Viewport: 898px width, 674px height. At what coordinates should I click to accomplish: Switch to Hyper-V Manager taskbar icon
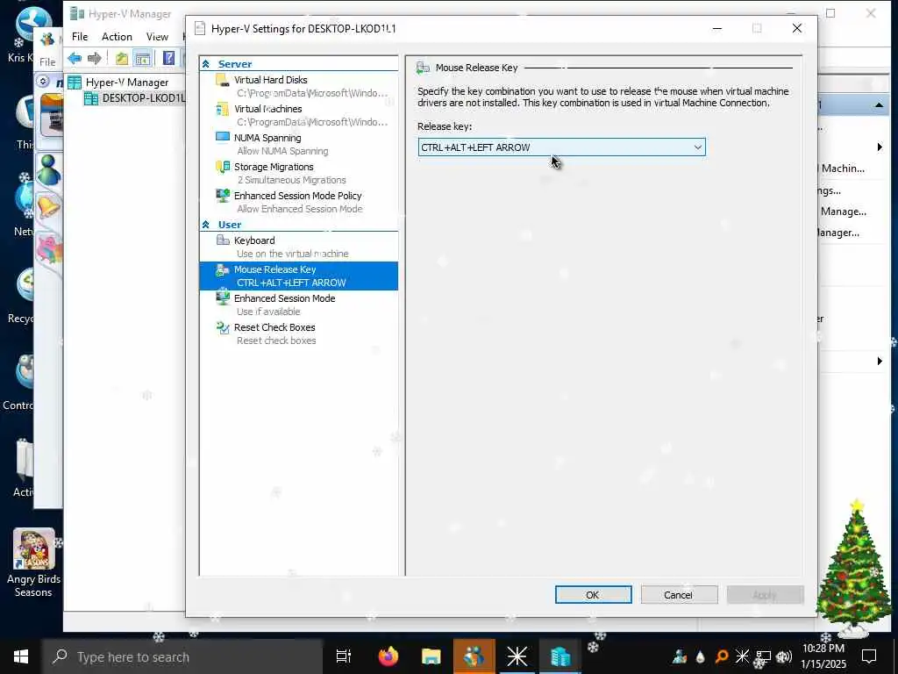click(560, 656)
